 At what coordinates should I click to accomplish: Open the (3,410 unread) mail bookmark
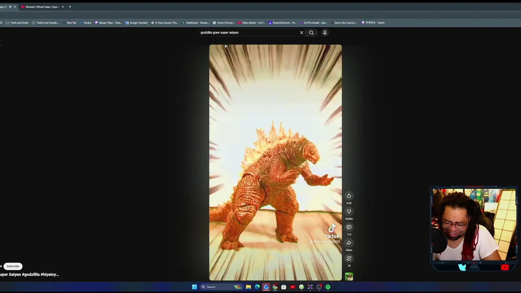[x=313, y=23]
